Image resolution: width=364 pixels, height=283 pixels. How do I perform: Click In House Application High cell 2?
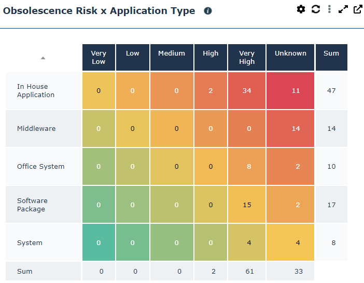(211, 90)
